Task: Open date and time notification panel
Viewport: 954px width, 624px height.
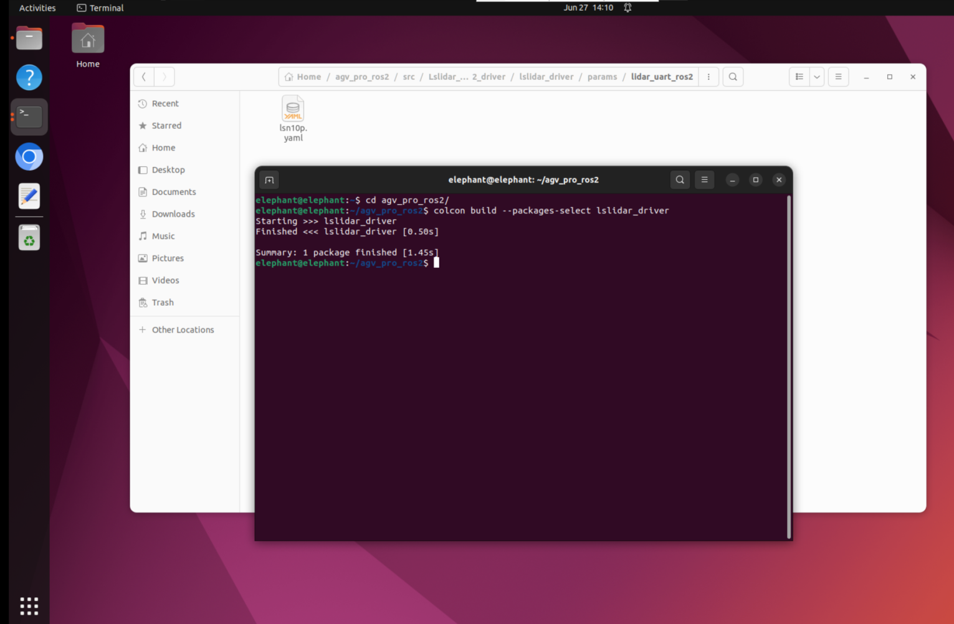Action: tap(588, 8)
